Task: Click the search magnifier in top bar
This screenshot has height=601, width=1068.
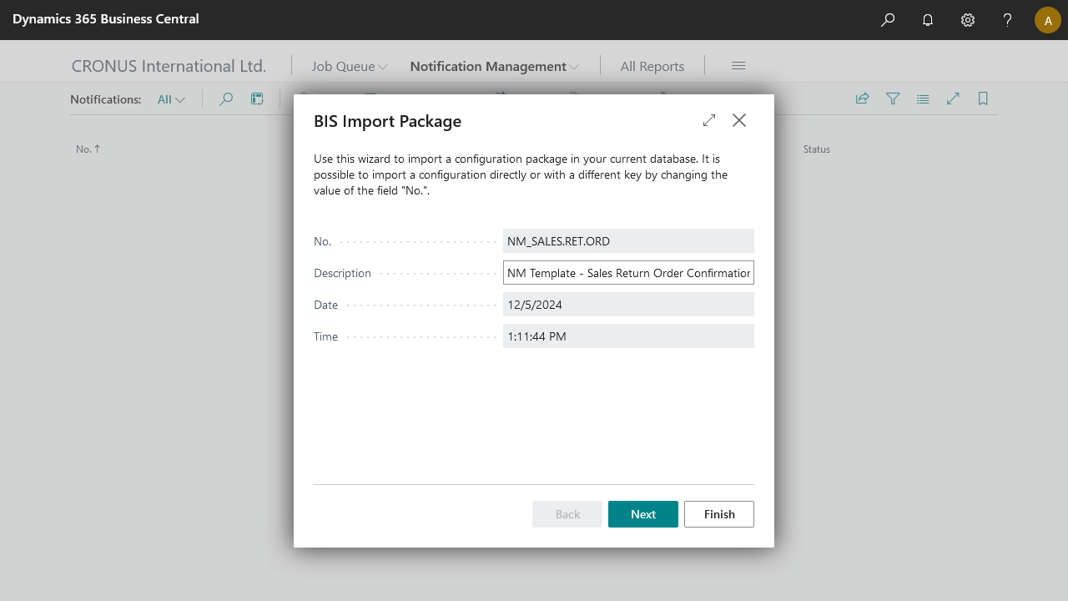Action: tap(888, 20)
